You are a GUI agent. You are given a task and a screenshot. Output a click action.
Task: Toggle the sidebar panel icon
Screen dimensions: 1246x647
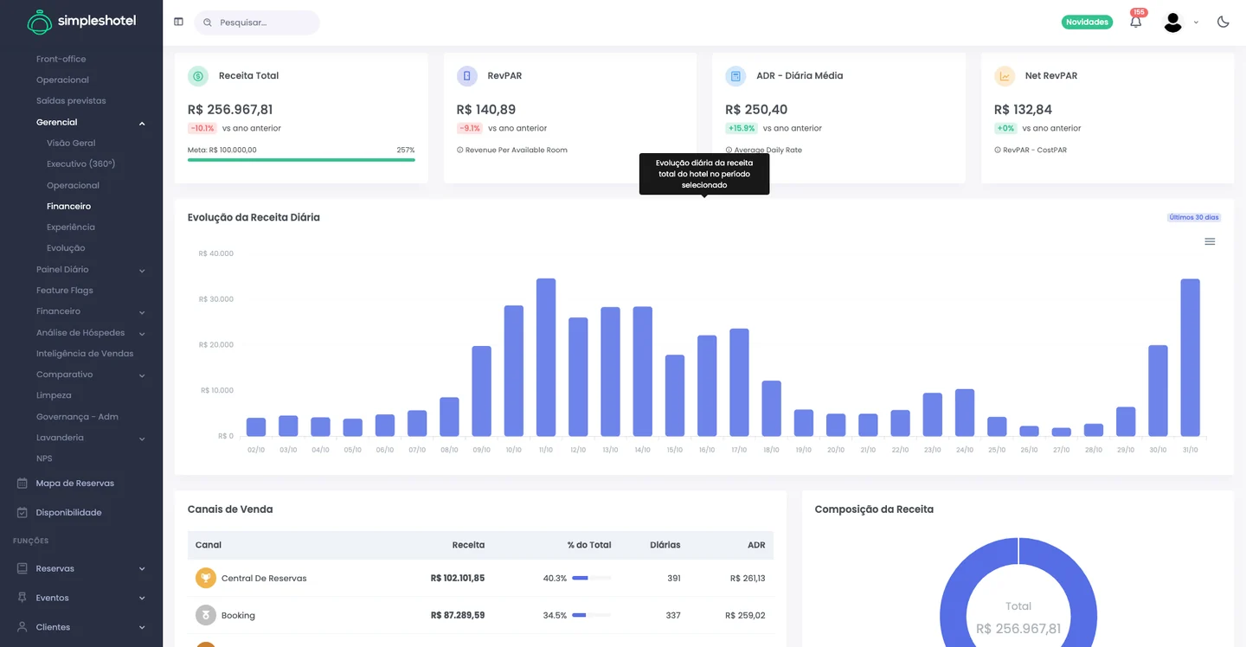pos(178,22)
